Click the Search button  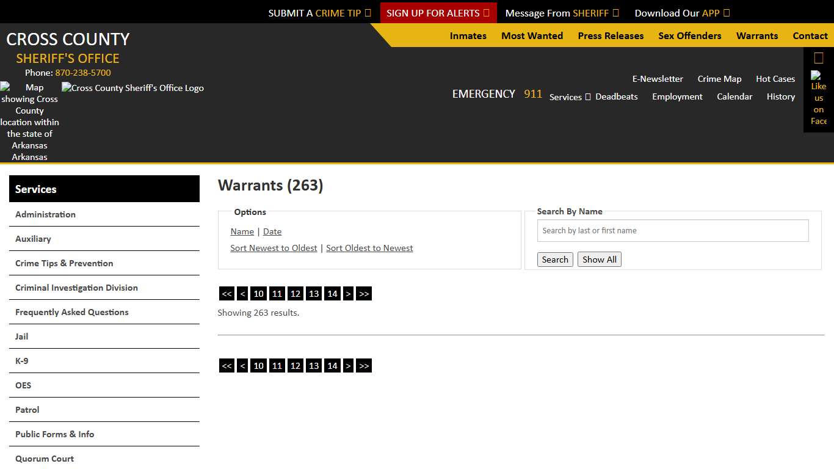point(554,259)
